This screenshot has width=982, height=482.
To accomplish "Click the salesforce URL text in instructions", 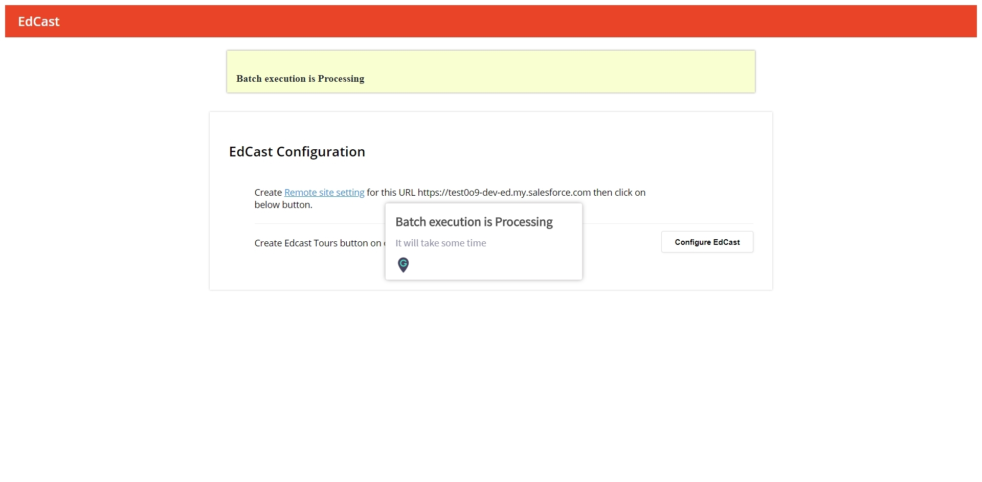I will 504,193.
